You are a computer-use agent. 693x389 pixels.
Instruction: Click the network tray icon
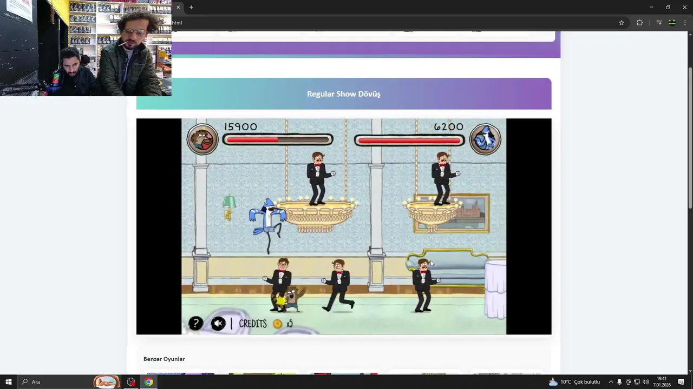point(637,382)
